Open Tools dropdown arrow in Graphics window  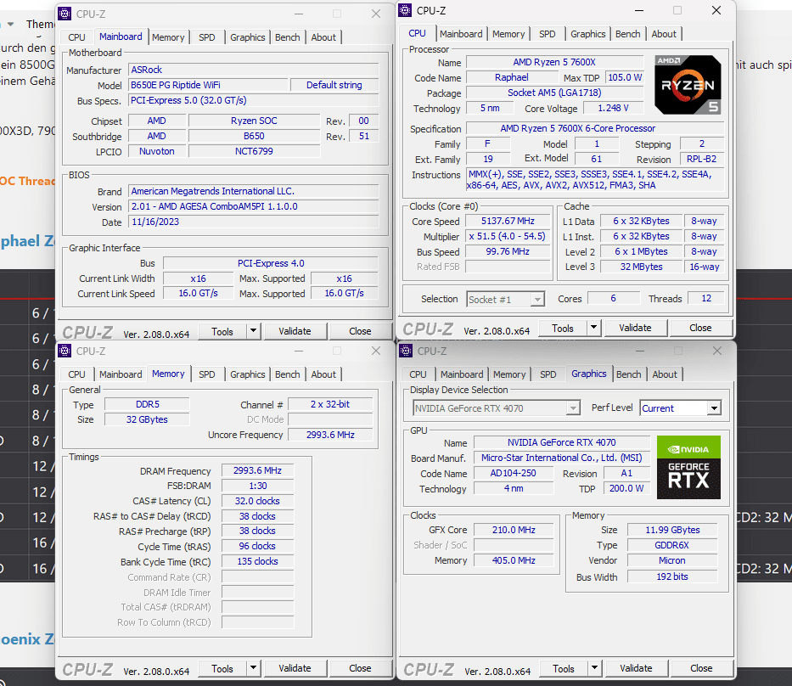tap(595, 668)
